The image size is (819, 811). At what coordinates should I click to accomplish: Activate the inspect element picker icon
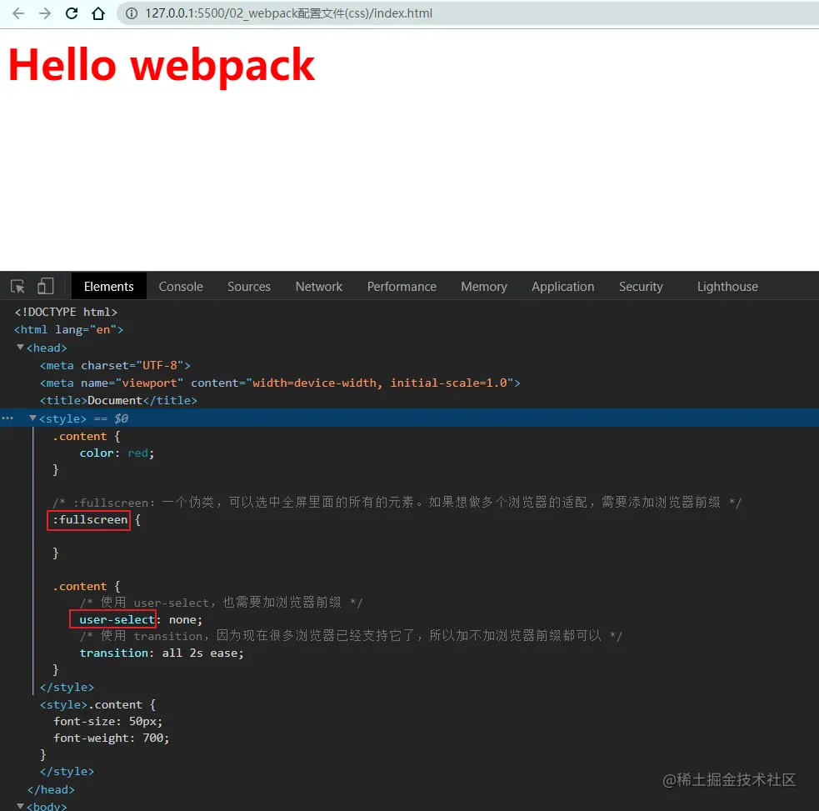pyautogui.click(x=17, y=287)
